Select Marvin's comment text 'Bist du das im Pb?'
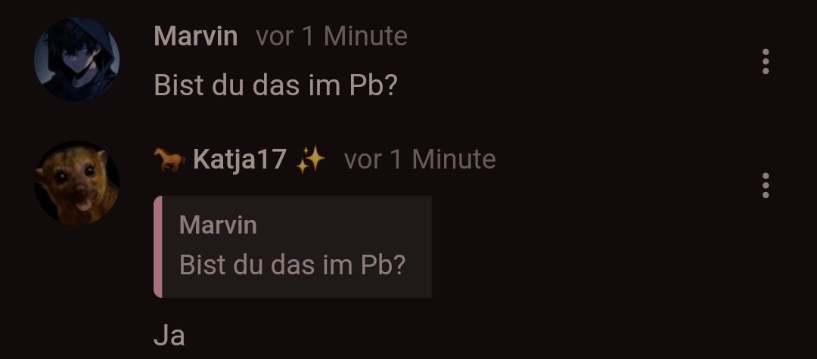Image resolution: width=817 pixels, height=359 pixels. click(x=275, y=85)
